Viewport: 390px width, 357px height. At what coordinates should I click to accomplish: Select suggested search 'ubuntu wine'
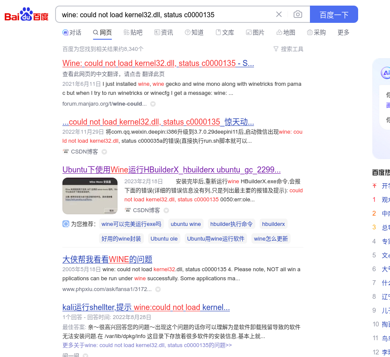point(186,224)
